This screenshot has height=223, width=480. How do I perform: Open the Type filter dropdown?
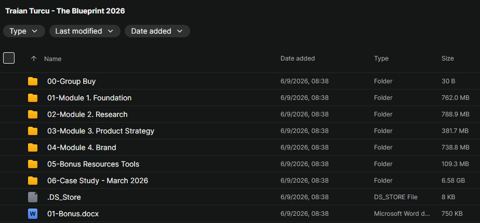(24, 31)
